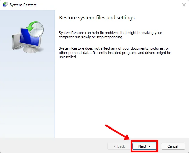Click the paragraph about documents and personal data
Viewport: 189px width, 153px height.
[115, 53]
